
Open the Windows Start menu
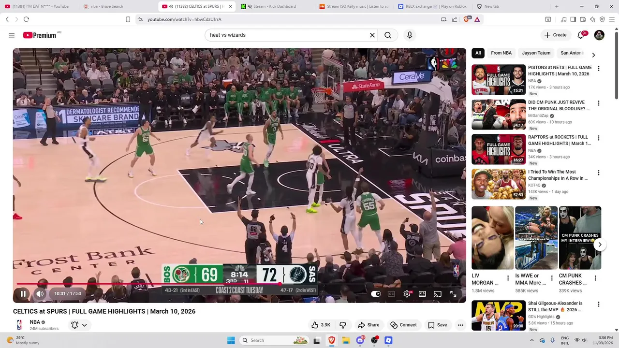click(x=231, y=340)
